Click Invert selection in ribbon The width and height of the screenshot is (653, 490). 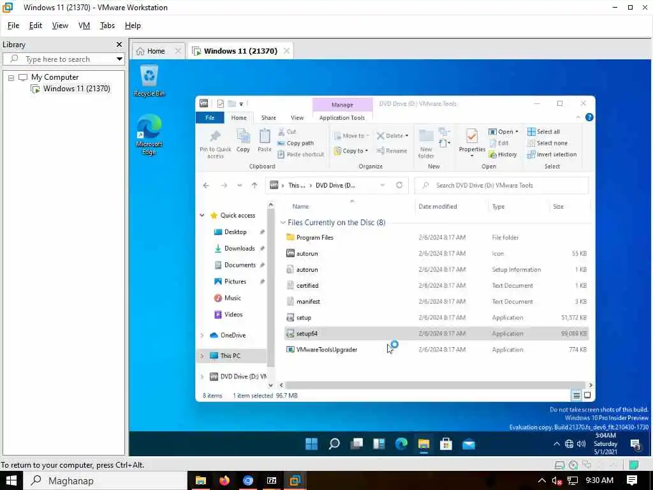(552, 154)
